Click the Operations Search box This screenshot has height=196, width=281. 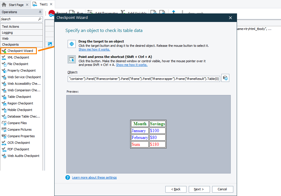[x=19, y=19]
